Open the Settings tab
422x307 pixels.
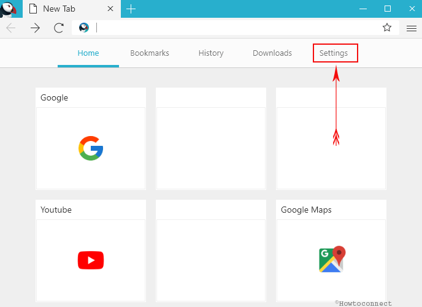pos(334,53)
